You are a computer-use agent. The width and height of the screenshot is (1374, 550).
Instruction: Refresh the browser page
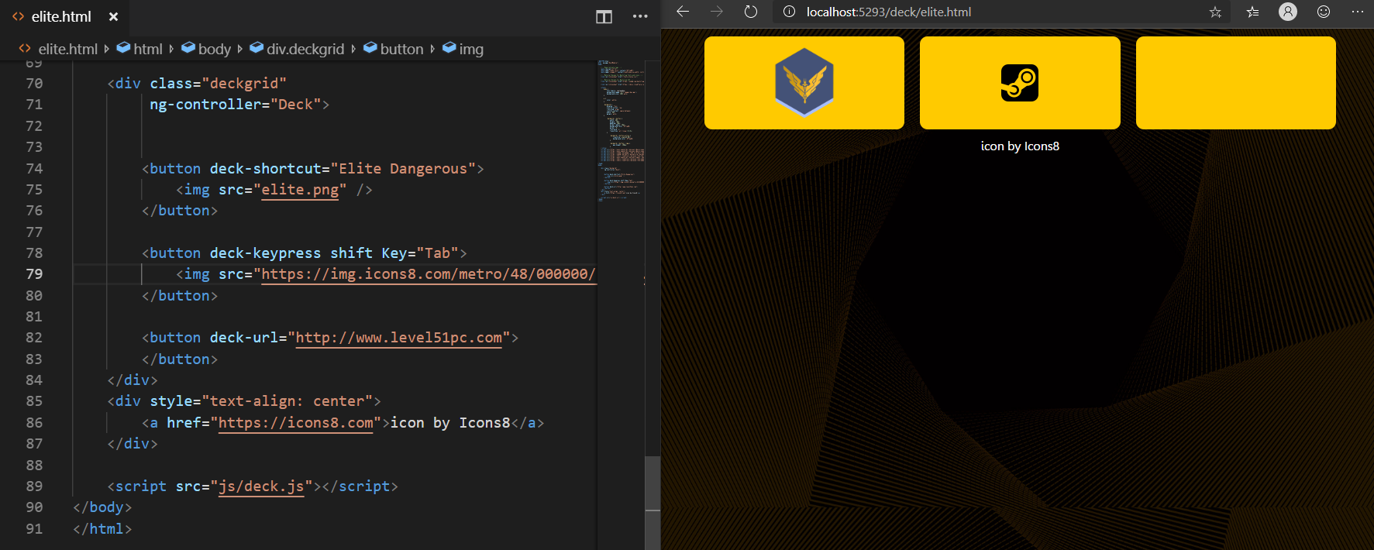[x=750, y=12]
